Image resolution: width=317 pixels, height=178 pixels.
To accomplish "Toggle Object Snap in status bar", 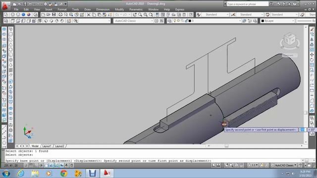I will click(46, 165).
